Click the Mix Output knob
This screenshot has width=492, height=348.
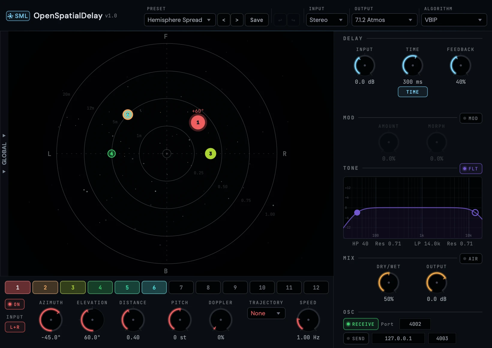[437, 283]
